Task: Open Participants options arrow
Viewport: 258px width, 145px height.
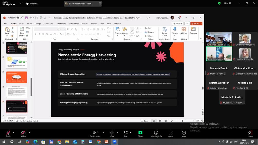Action: click(x=103, y=132)
